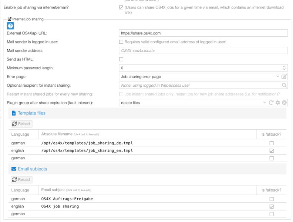Clear plugin group with the X icon
The width and height of the screenshot is (293, 222).
(x=284, y=103)
